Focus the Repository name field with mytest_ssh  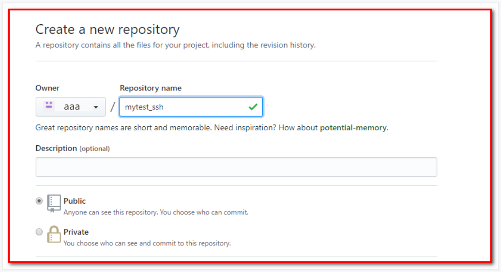click(184, 107)
